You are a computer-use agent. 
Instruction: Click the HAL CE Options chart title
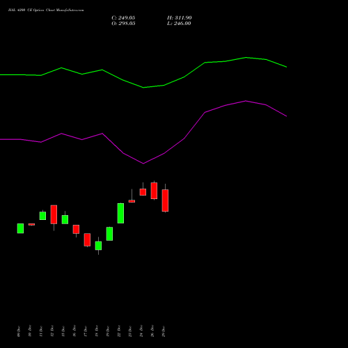click(x=46, y=10)
